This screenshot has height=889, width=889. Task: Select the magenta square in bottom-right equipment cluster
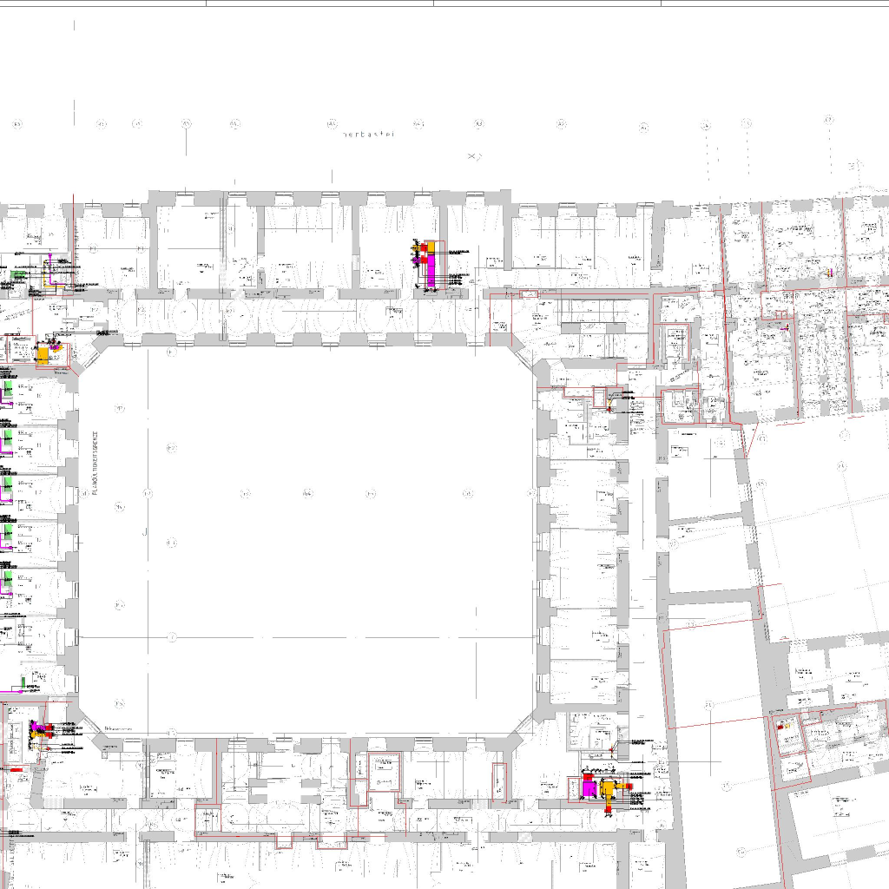coord(589,789)
